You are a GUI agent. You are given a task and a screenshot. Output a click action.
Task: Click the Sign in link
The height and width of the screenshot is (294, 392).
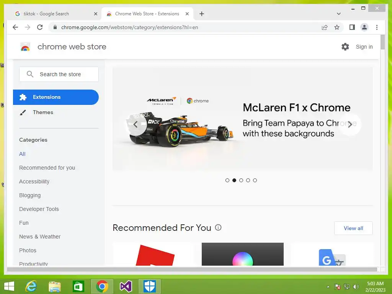click(364, 47)
